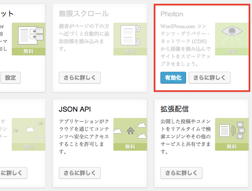252x191 pixels.
Task: Click the 無料 label on the 無限スクロール card
Action: 130,52
